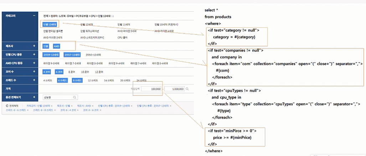Expand the 제조사 filter plus icon

[x=34, y=46]
